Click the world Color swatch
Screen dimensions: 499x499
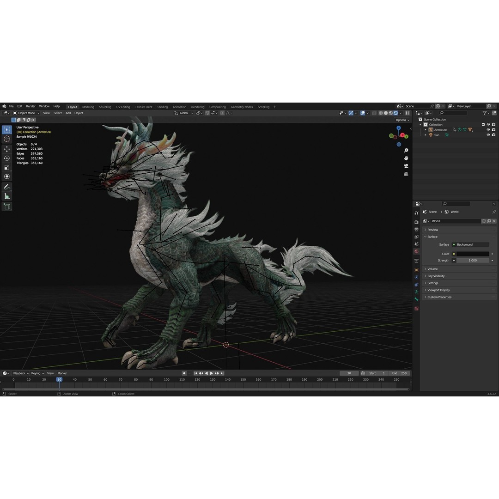point(473,254)
